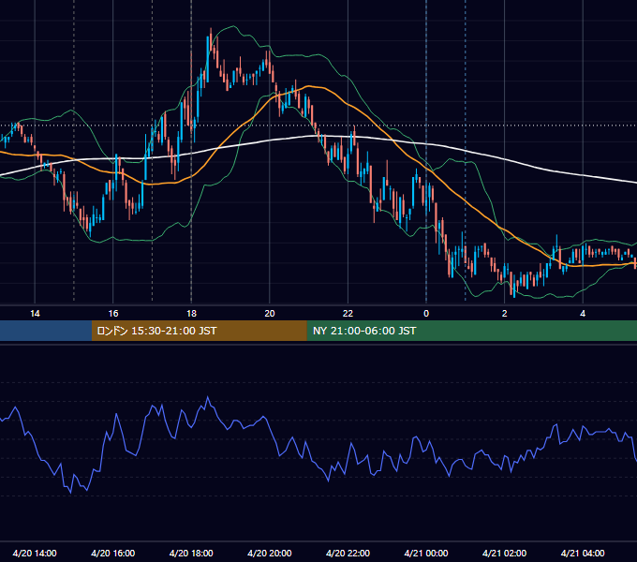Screen dimensions: 637x562
Task: Click the 4/21 04:00 oscillator axis label
Action: pyautogui.click(x=583, y=553)
